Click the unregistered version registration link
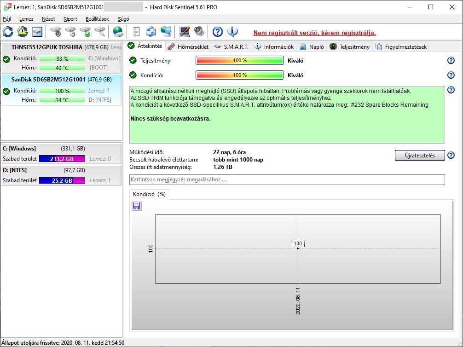The image size is (463, 347). click(x=314, y=33)
